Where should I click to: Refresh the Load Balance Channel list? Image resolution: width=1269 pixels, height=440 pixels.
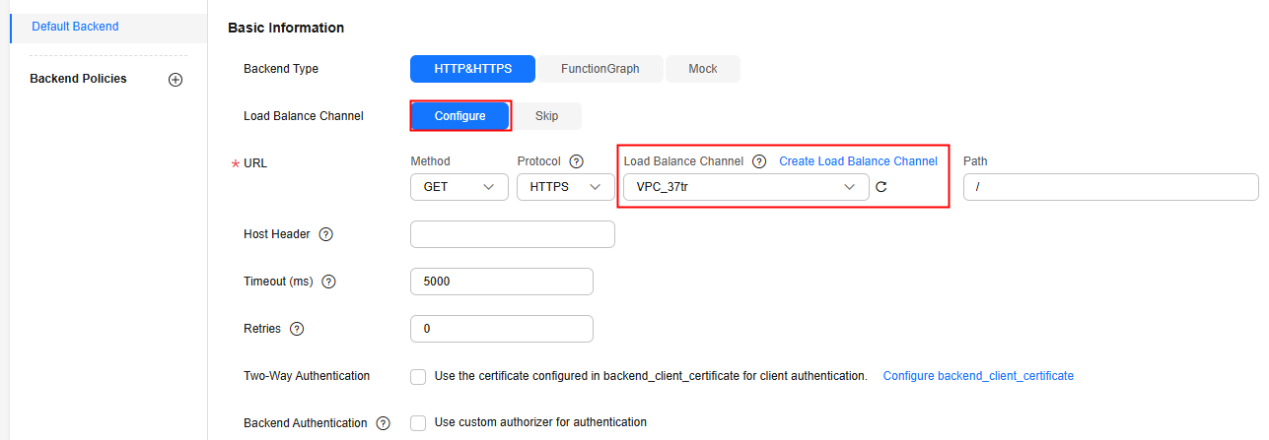pos(881,187)
